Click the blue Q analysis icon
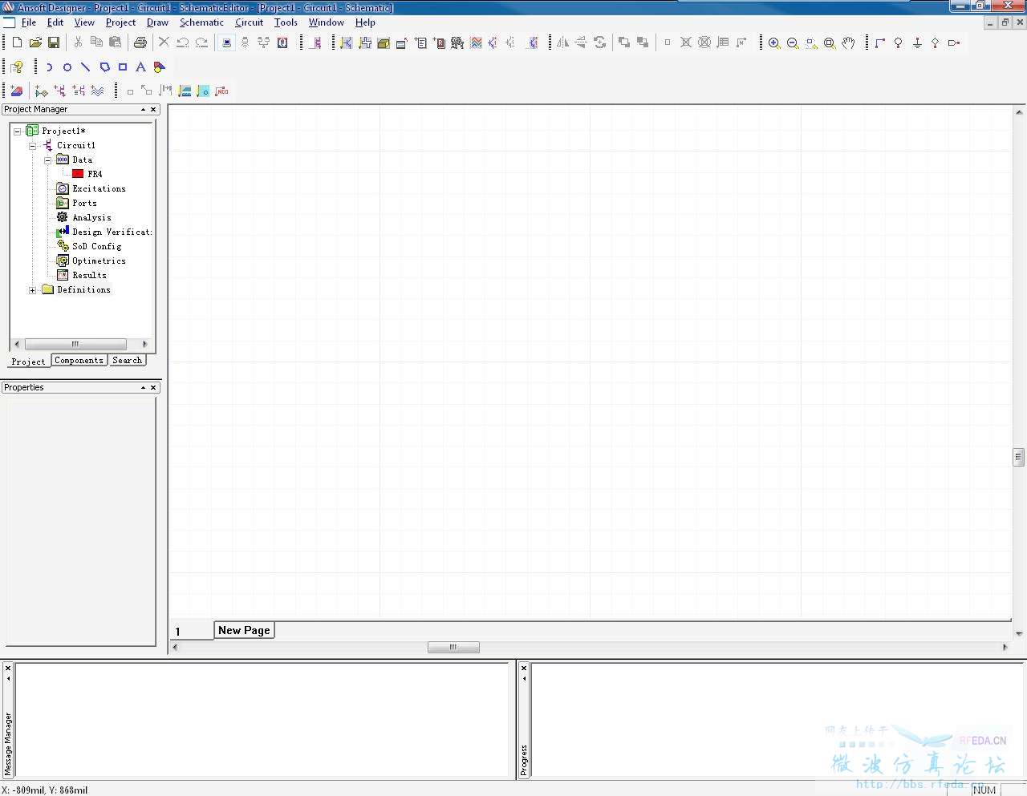 click(x=282, y=42)
